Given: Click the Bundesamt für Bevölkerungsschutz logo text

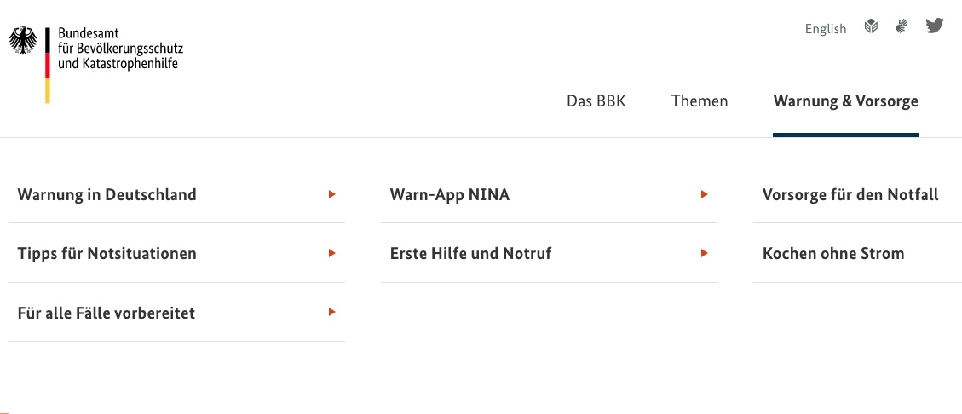Looking at the screenshot, I should click(x=120, y=48).
